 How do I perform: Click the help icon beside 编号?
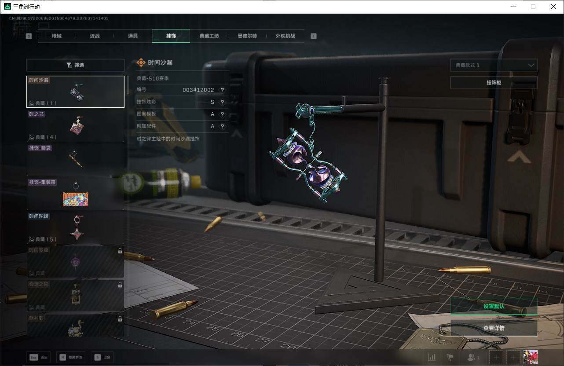222,90
